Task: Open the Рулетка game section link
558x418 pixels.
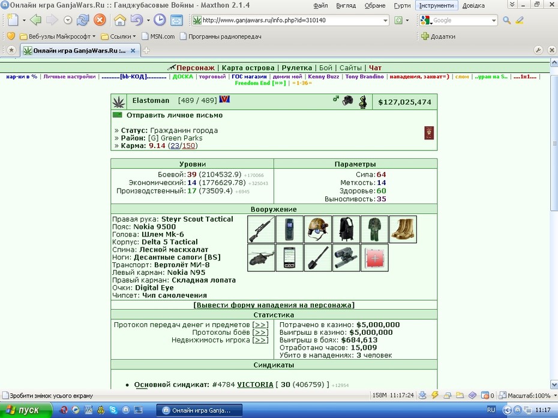Action: [297, 68]
